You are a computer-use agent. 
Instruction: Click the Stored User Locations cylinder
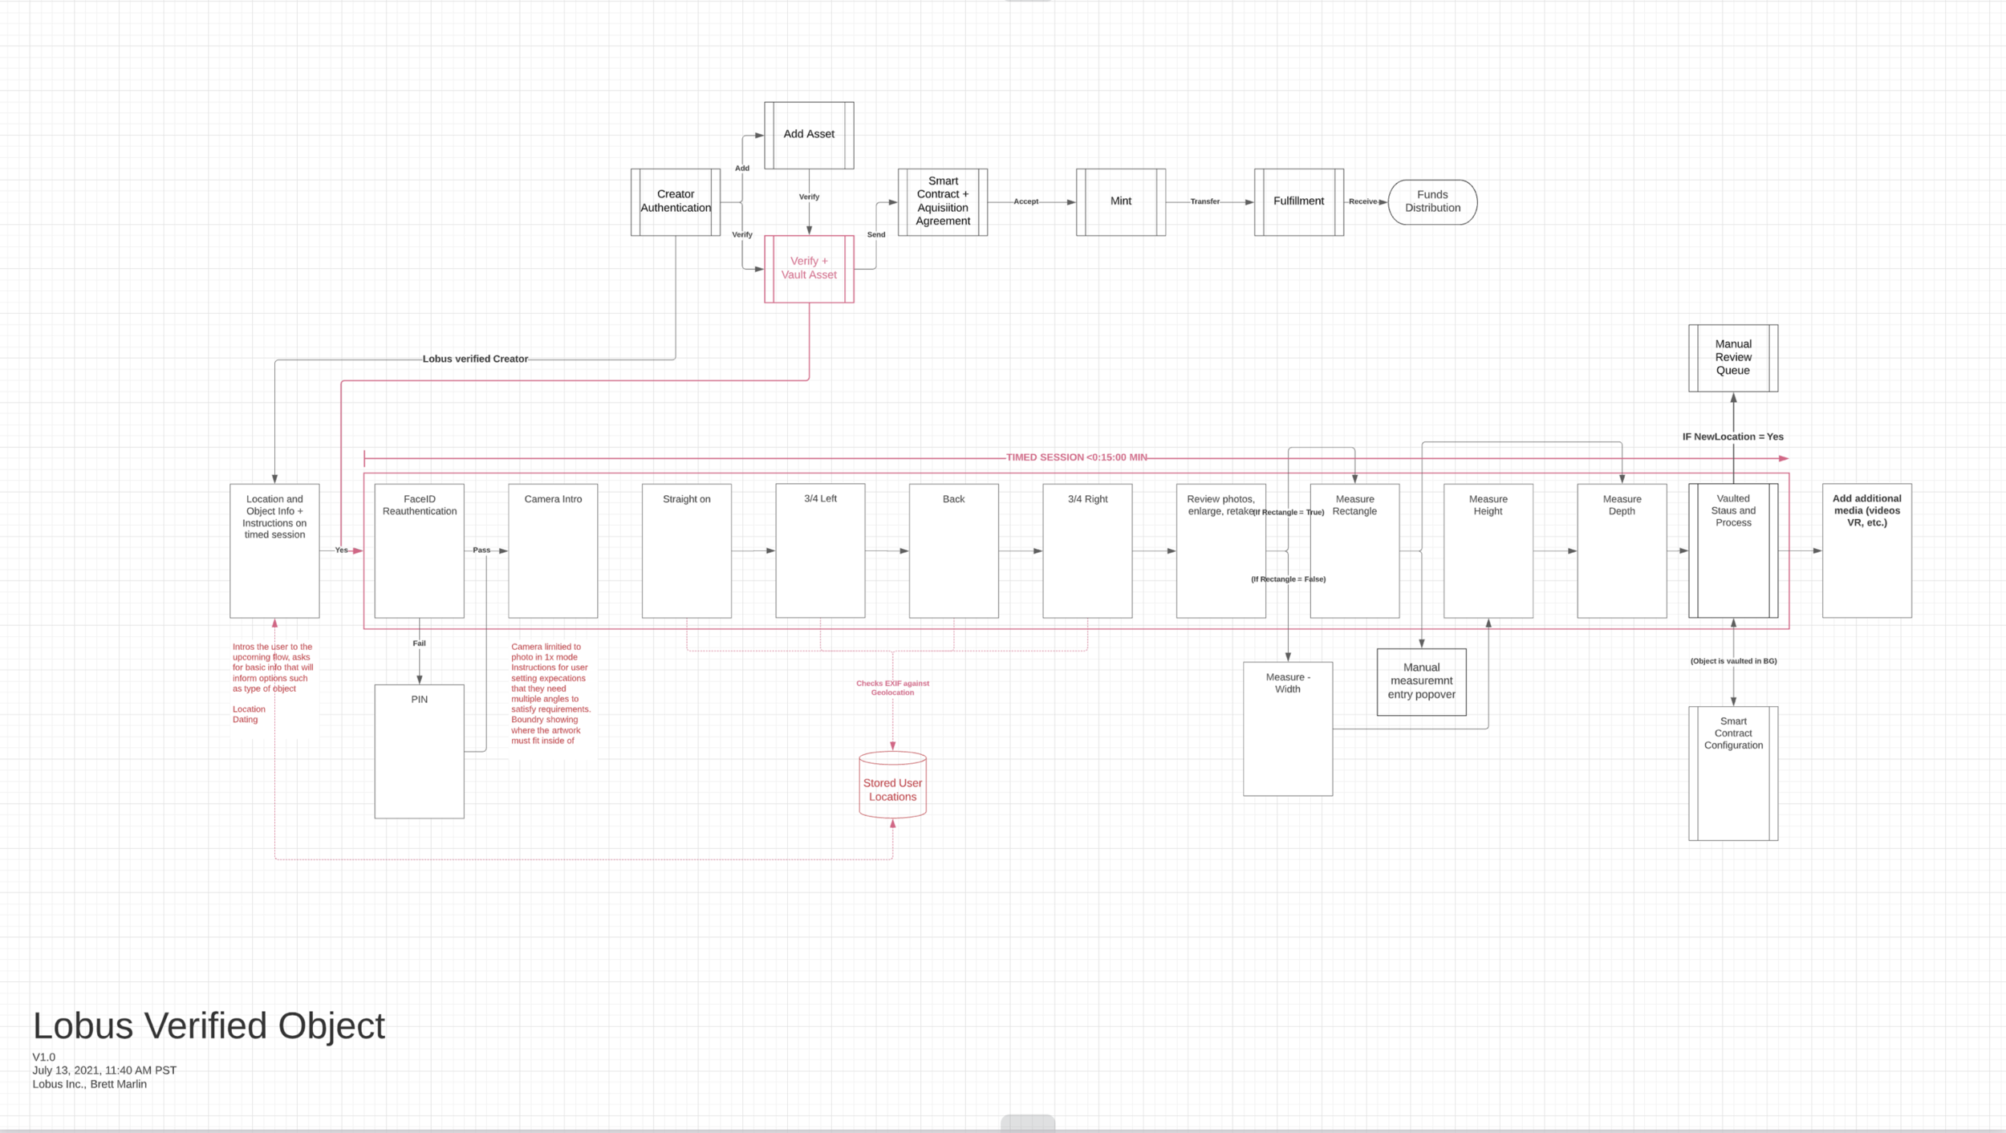(x=892, y=785)
